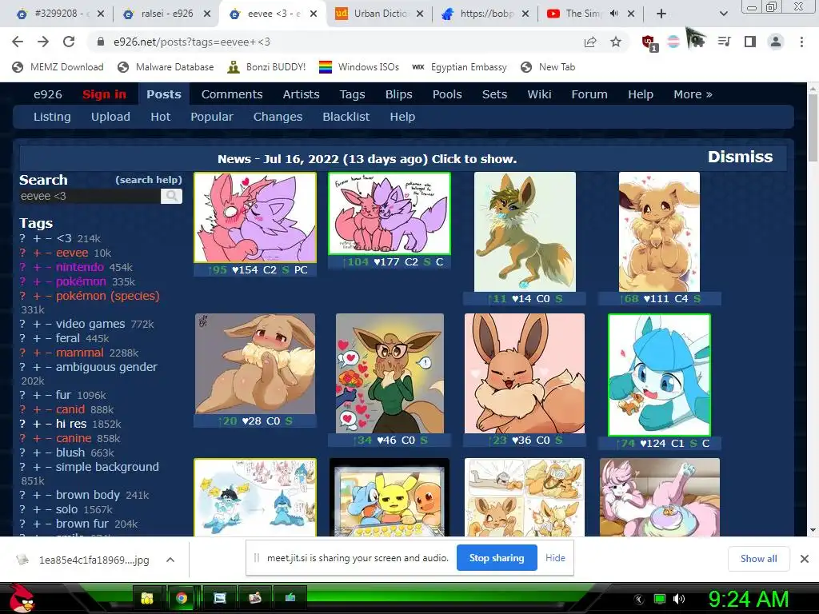Click the address bar URL

click(192, 42)
